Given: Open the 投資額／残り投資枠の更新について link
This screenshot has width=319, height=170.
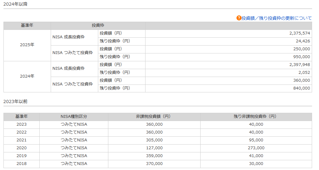Looking at the screenshot, I should click(276, 18).
